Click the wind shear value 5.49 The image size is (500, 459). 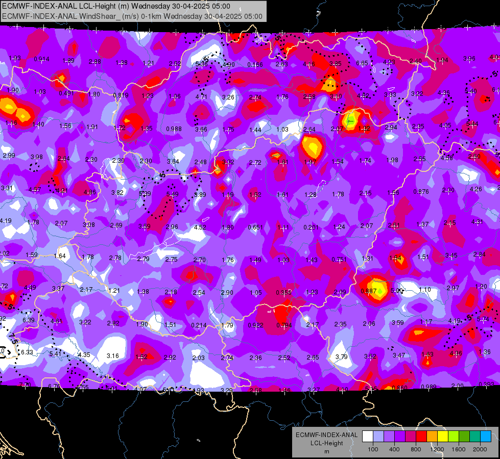pos(173,194)
